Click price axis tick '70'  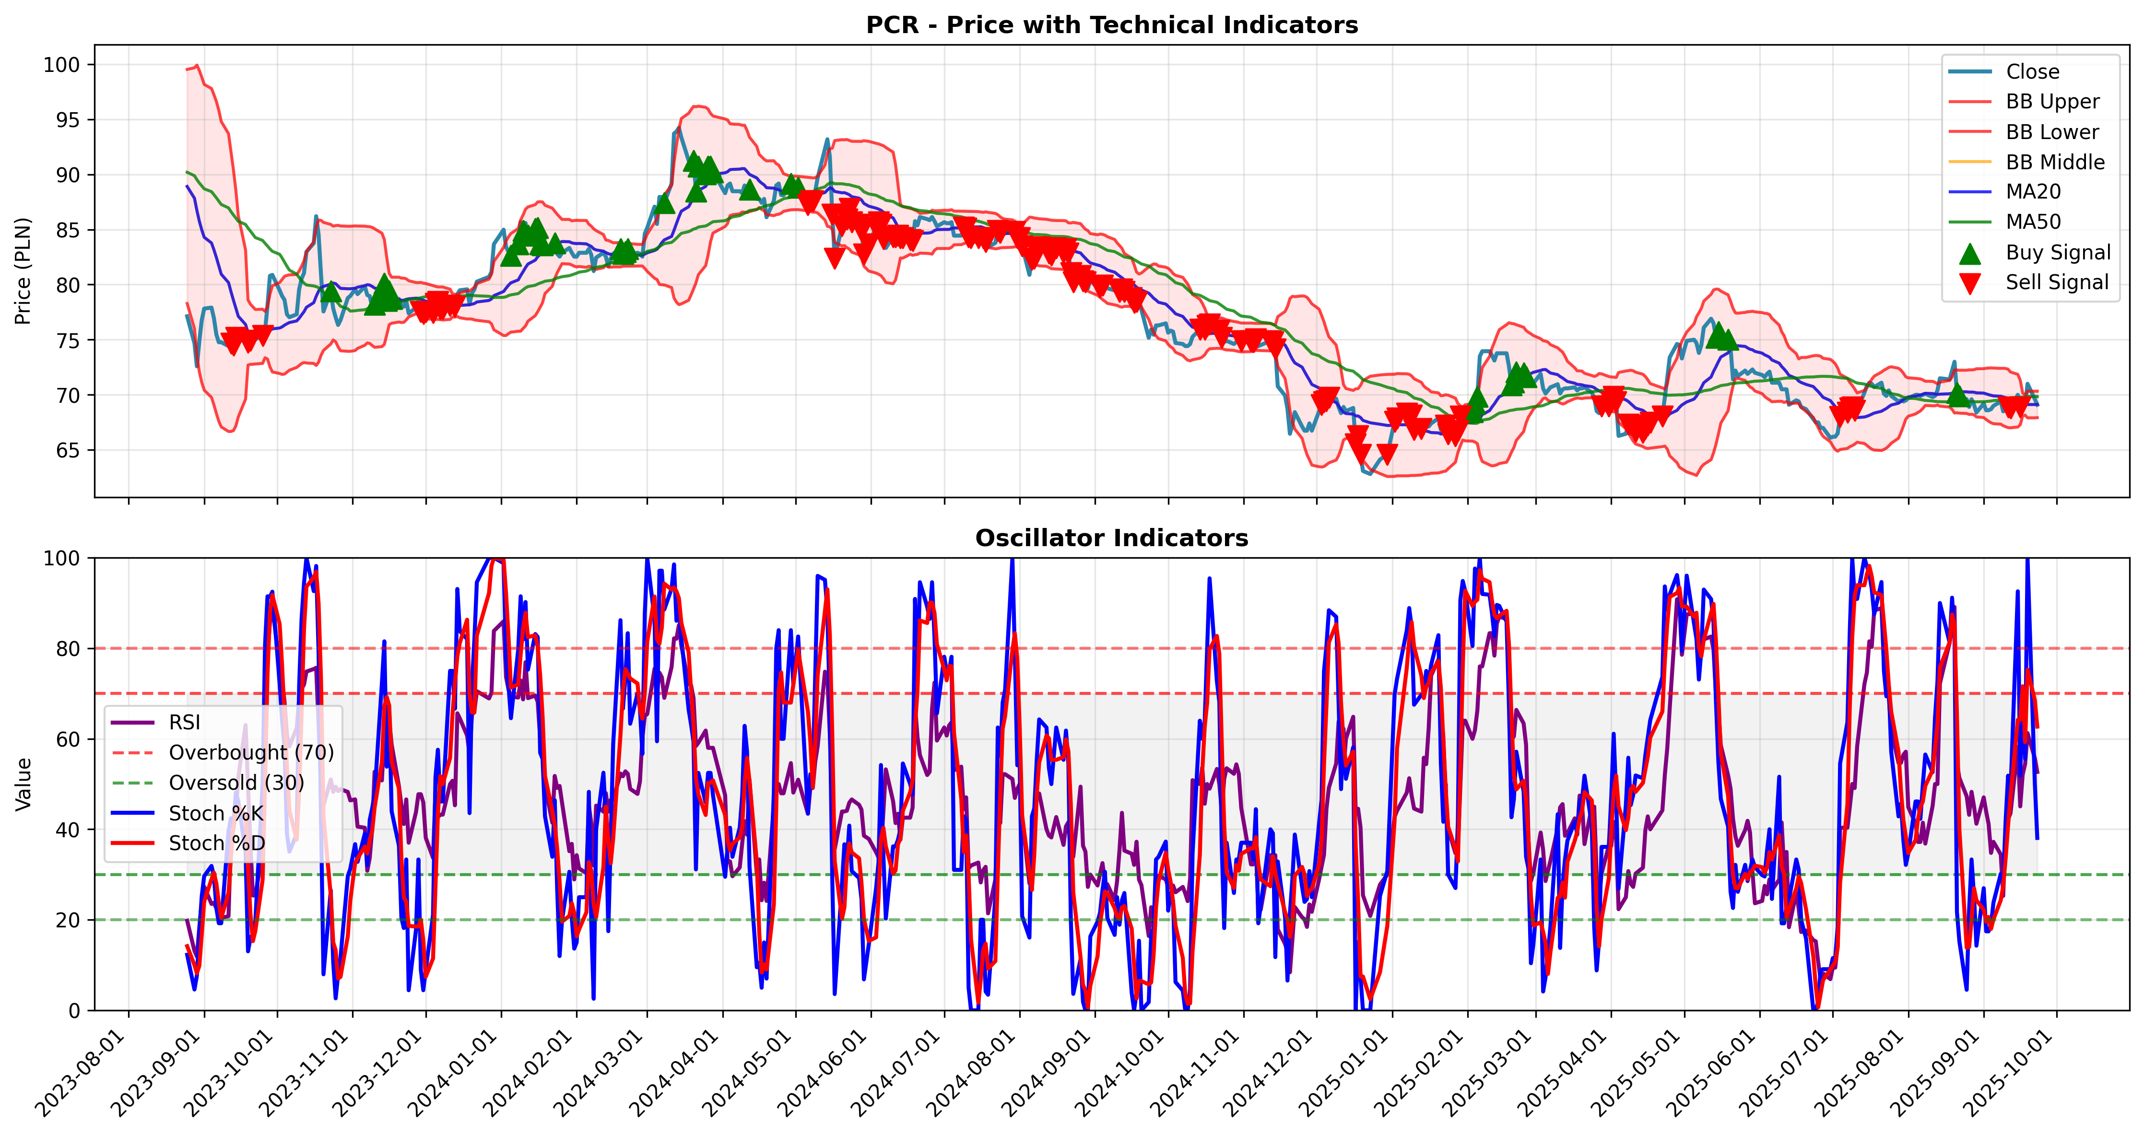pyautogui.click(x=68, y=395)
